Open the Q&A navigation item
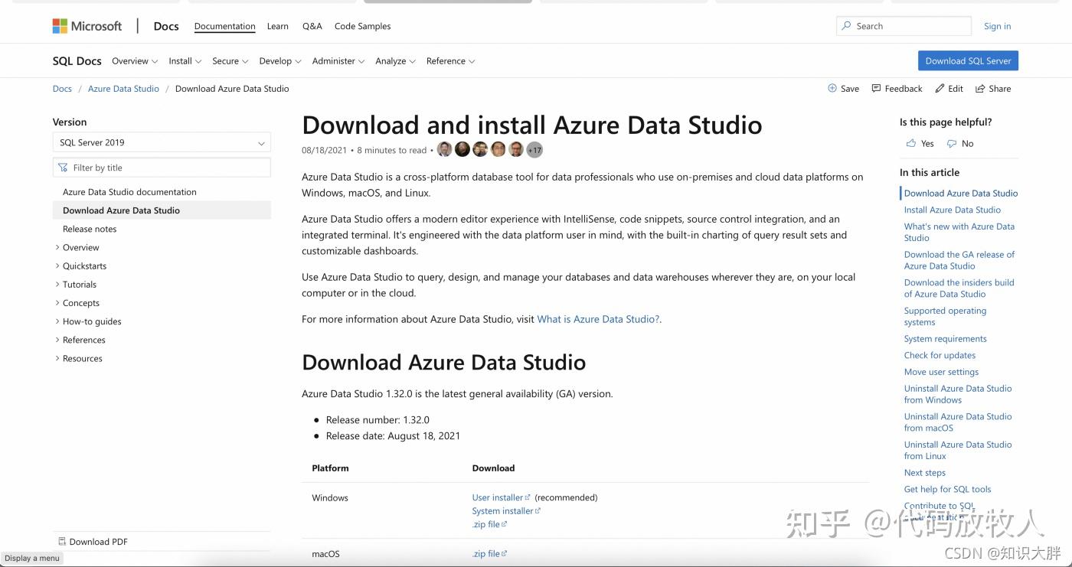This screenshot has width=1072, height=567. point(312,25)
